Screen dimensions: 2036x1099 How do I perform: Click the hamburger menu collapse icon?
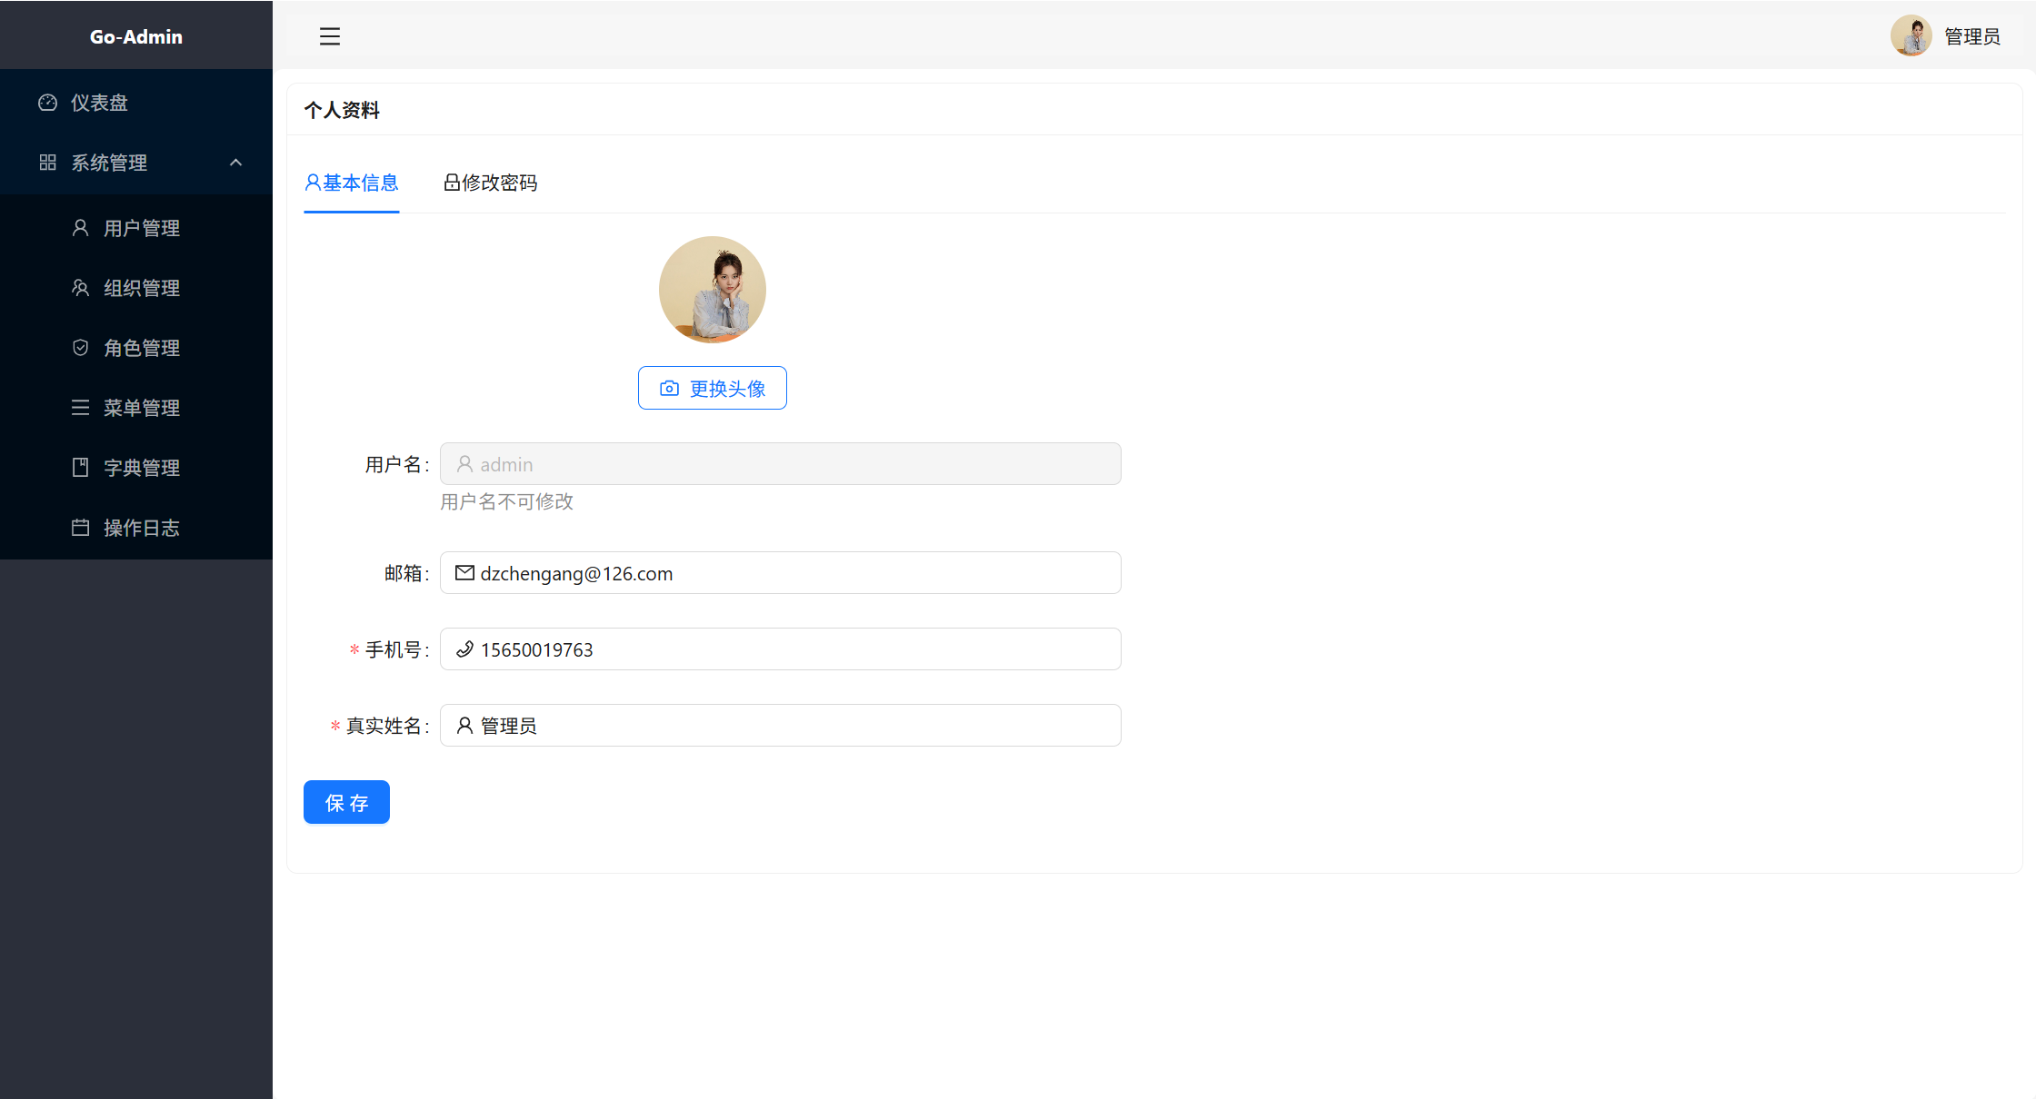[330, 36]
